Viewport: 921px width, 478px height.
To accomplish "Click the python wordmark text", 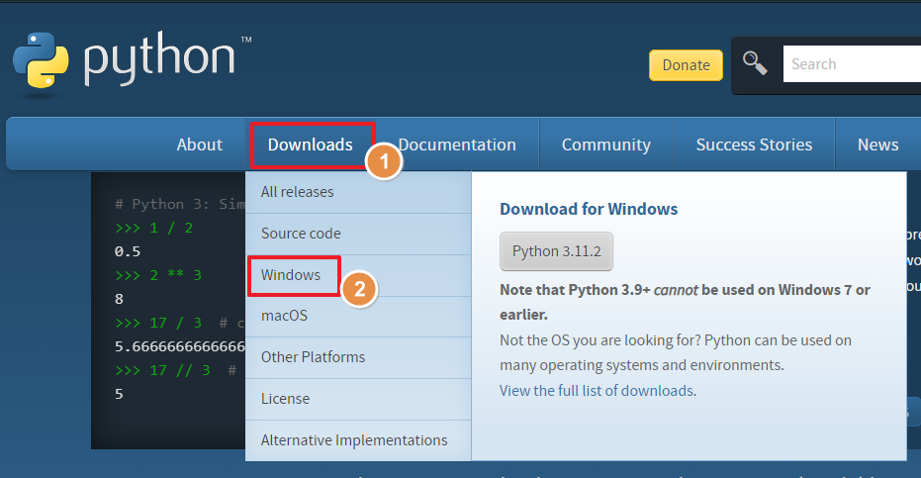I will 160,58.
